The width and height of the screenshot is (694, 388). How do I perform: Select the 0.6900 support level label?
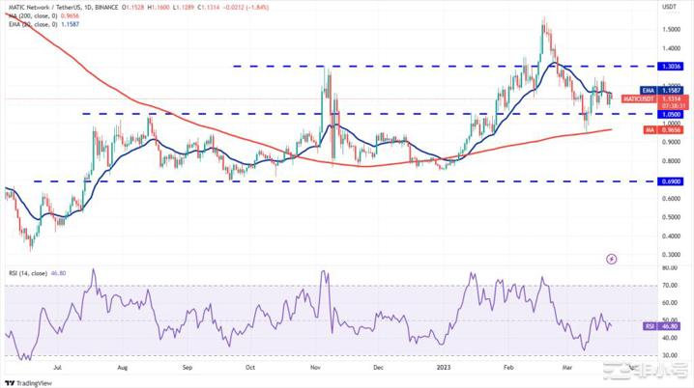(x=671, y=180)
